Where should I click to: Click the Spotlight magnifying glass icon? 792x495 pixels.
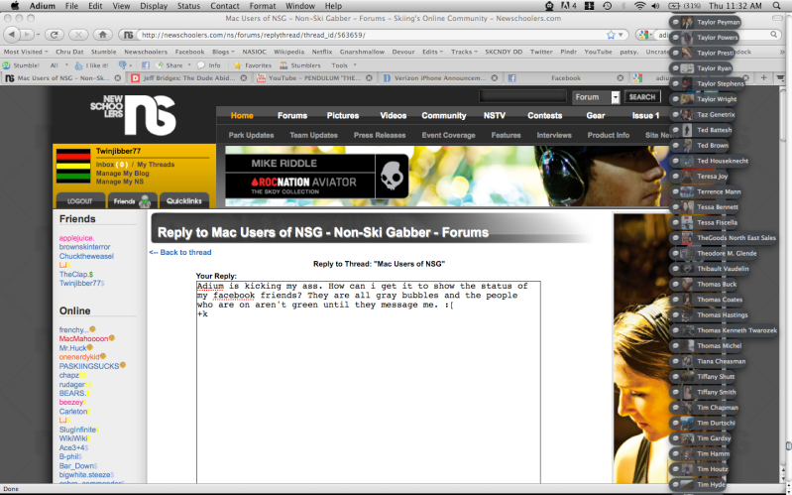click(779, 6)
